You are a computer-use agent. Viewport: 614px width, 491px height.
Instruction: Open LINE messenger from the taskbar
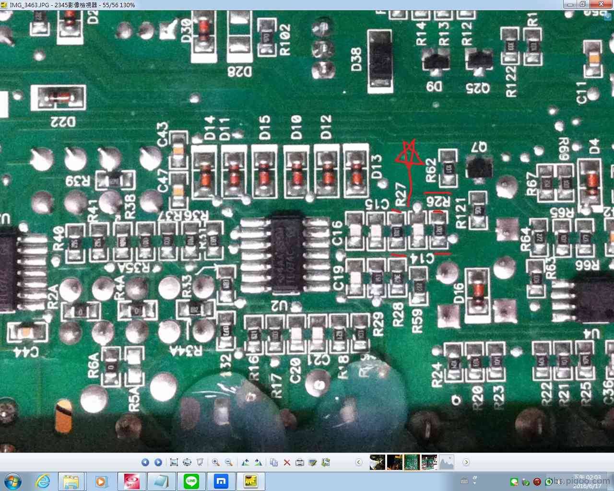pos(191,481)
